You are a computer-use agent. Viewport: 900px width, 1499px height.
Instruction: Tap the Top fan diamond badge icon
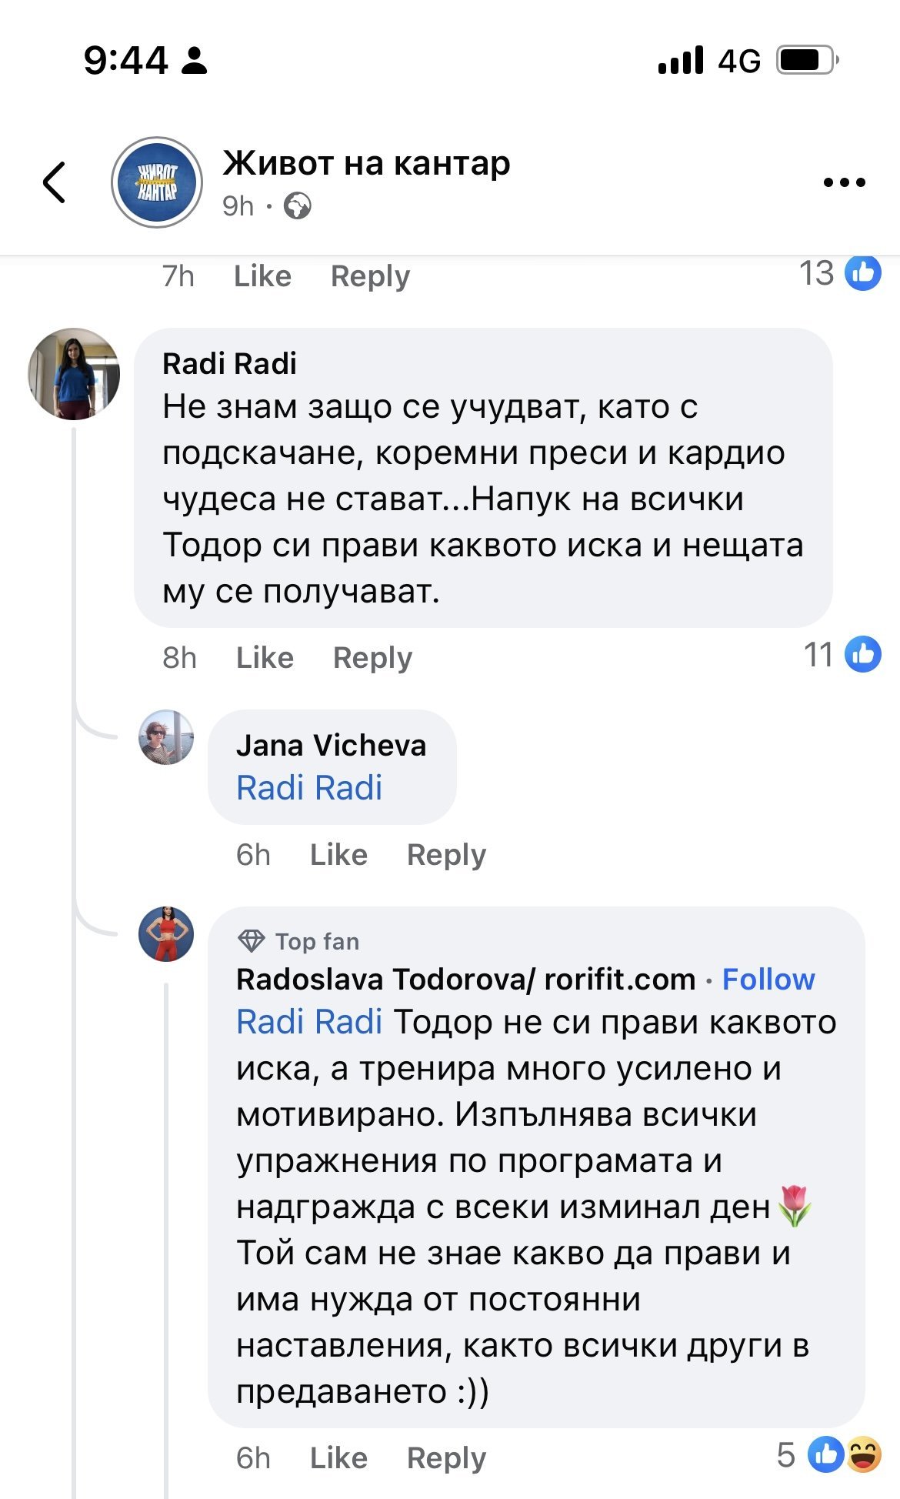pos(252,941)
